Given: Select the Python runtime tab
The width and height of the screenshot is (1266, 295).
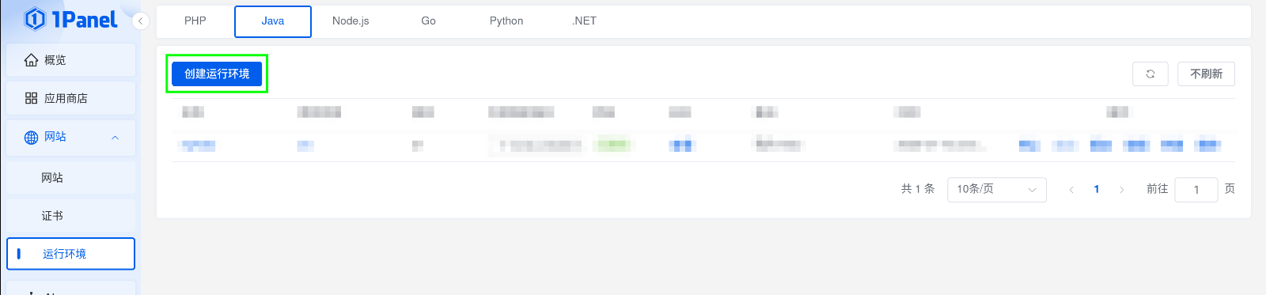Looking at the screenshot, I should [506, 21].
